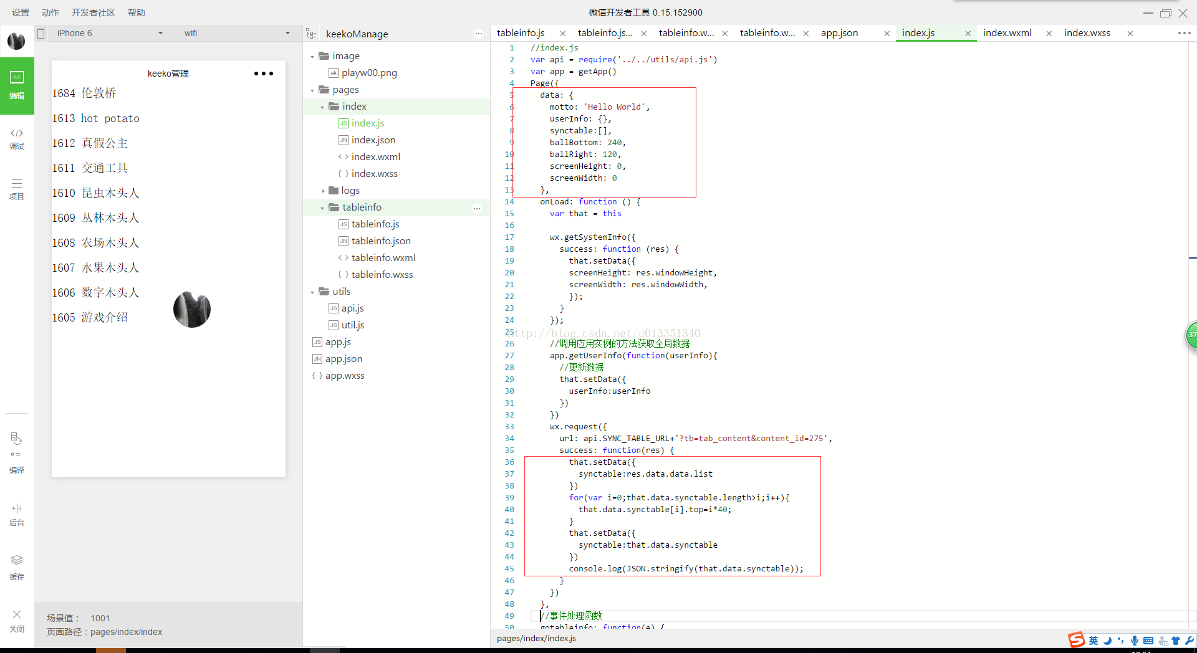Collapse the utils folder
The image size is (1197, 653).
tap(312, 292)
